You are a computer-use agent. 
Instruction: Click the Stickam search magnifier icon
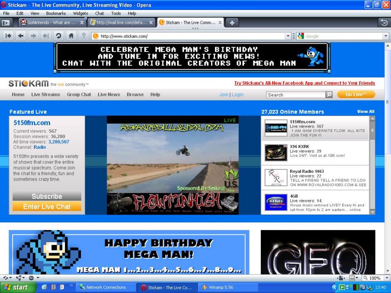click(329, 95)
